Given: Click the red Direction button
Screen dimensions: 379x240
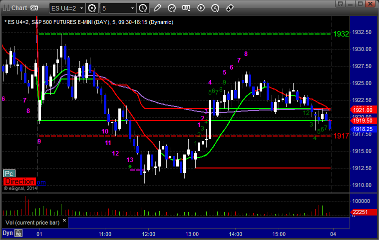Looking at the screenshot, I should [19, 181].
